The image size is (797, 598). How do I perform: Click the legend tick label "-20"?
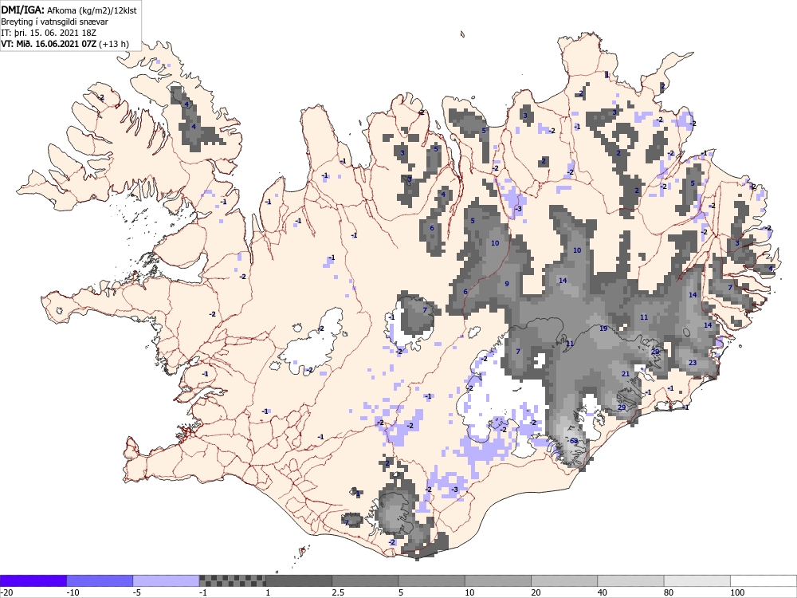6,592
